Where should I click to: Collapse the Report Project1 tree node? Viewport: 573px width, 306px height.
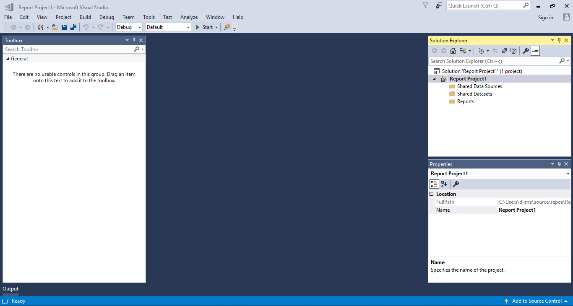435,79
